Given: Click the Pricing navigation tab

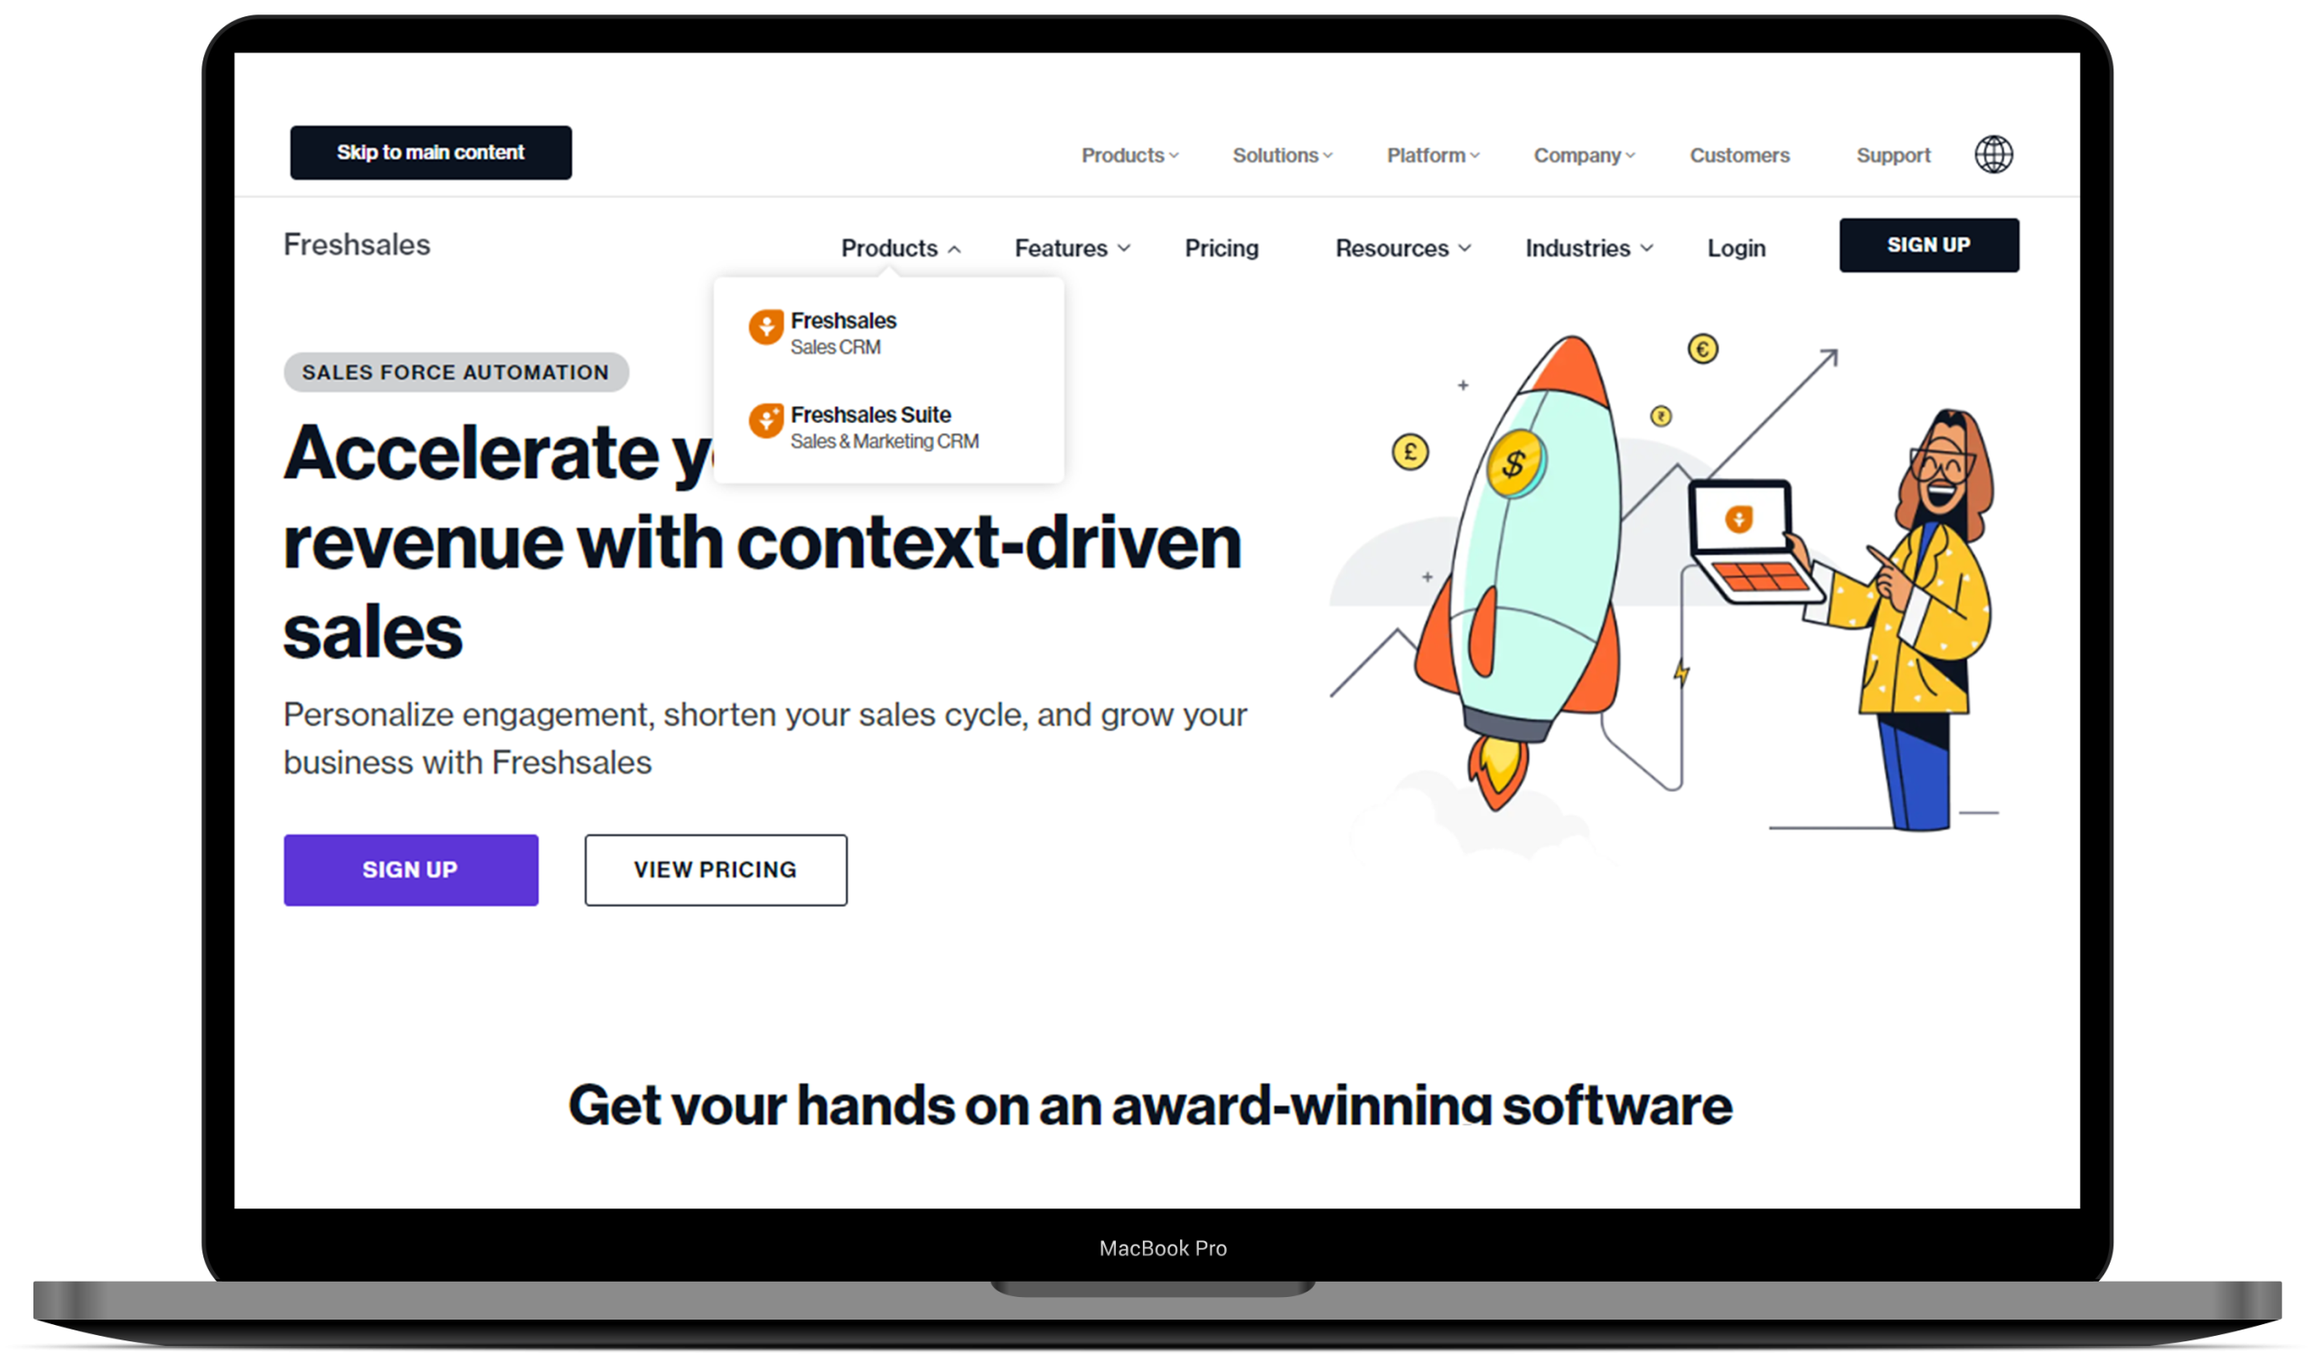Looking at the screenshot, I should [x=1222, y=247].
